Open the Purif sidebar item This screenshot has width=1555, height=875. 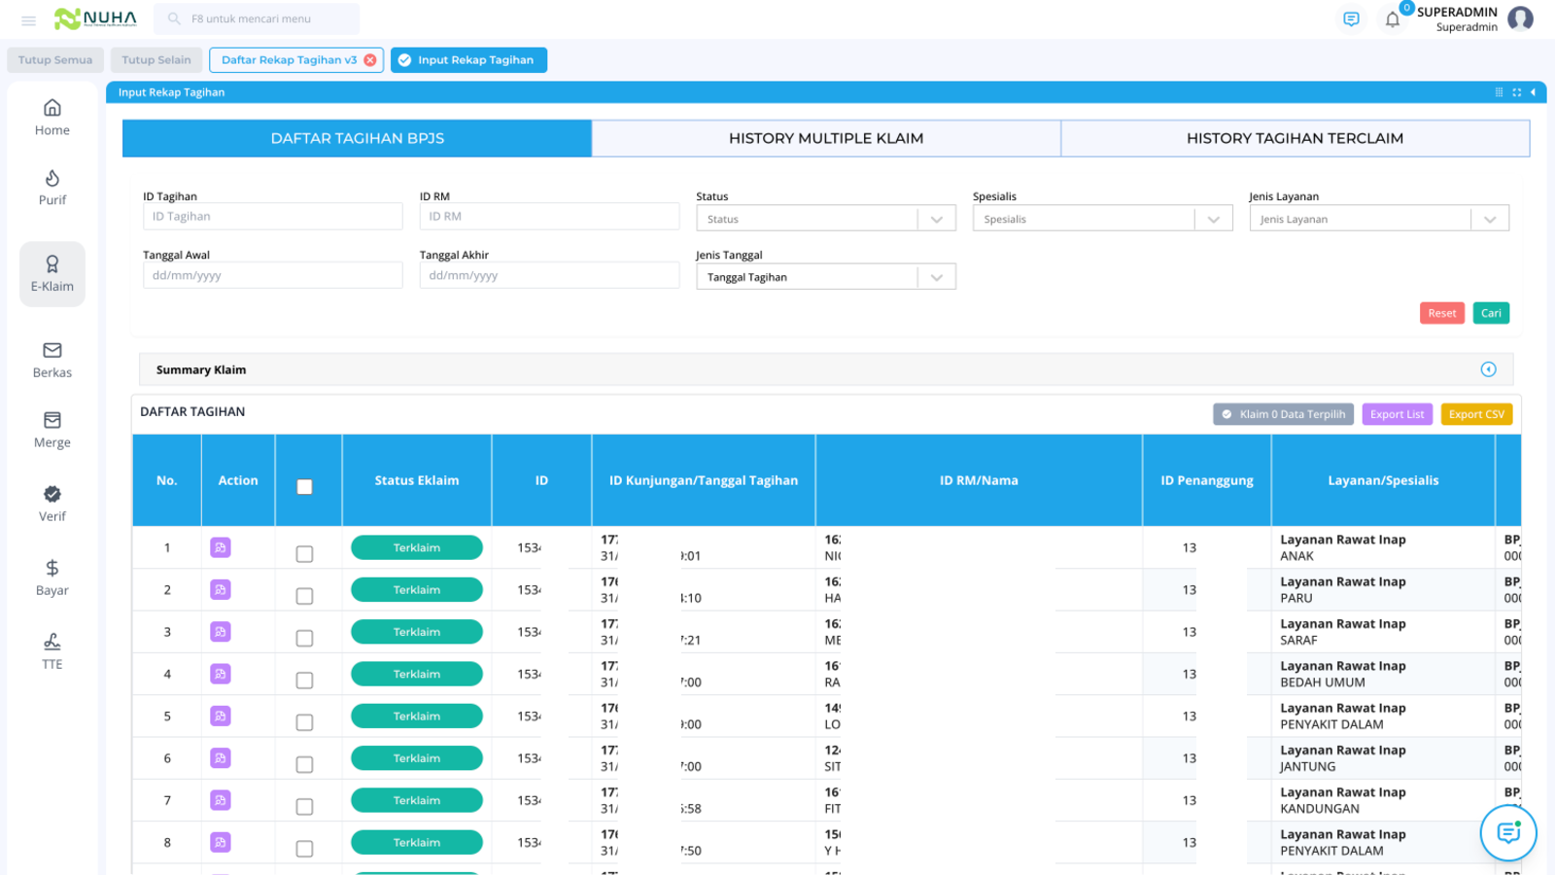(x=52, y=187)
